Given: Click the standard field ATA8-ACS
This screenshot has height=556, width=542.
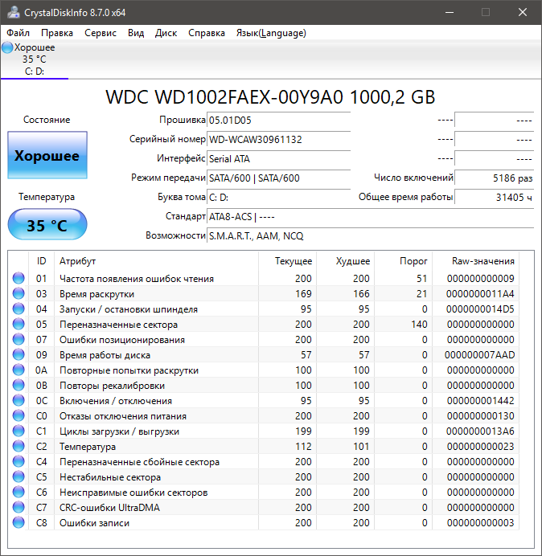Looking at the screenshot, I should click(x=370, y=216).
